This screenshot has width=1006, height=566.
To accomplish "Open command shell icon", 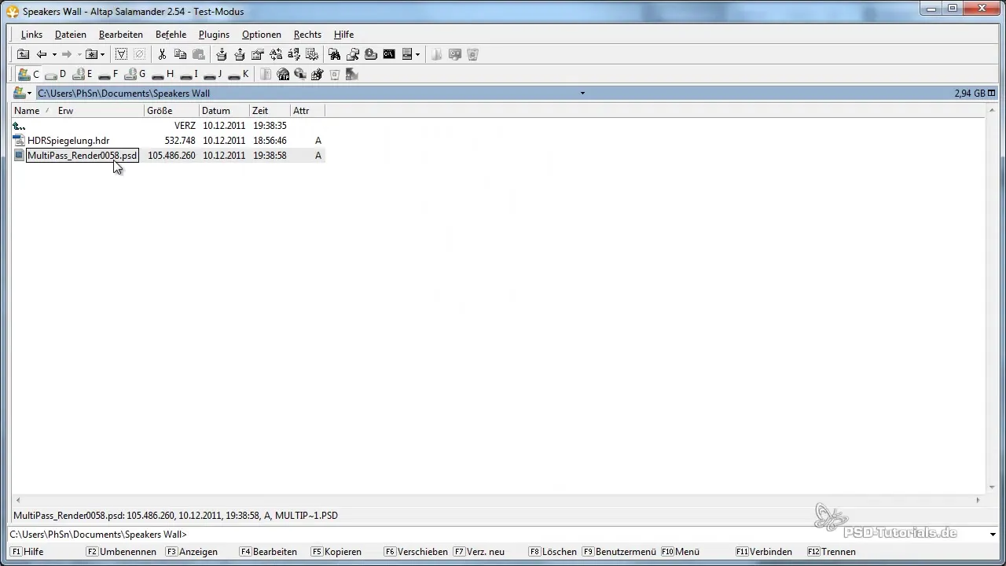I will 389,54.
